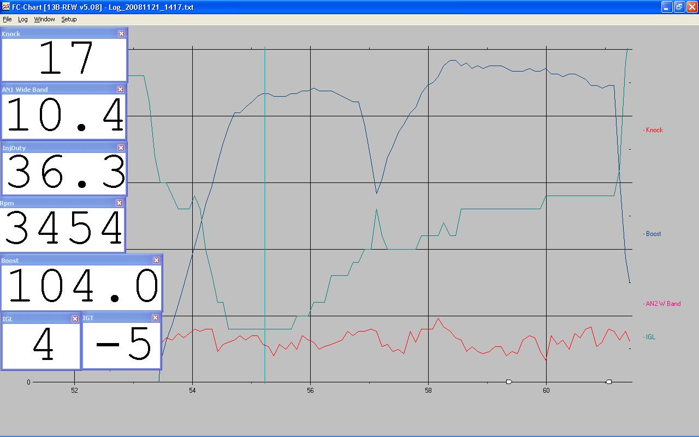Viewport: 699px width, 437px height.
Task: Click the timeline marker near 61
Action: pos(609,382)
